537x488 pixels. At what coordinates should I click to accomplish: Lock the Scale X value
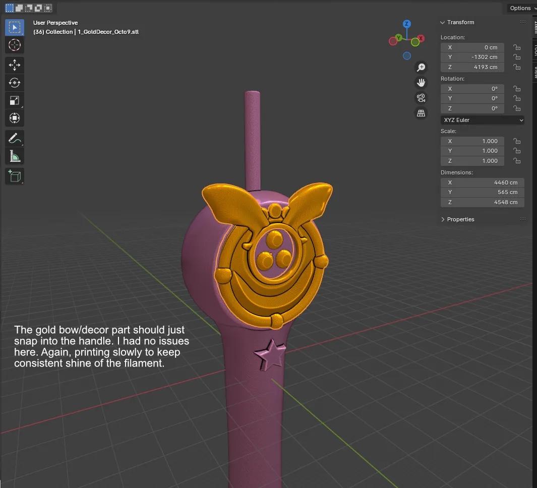(517, 141)
